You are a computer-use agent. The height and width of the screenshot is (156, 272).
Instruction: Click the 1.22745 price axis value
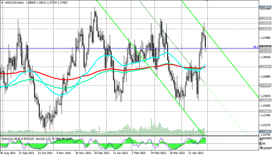pos(266,135)
